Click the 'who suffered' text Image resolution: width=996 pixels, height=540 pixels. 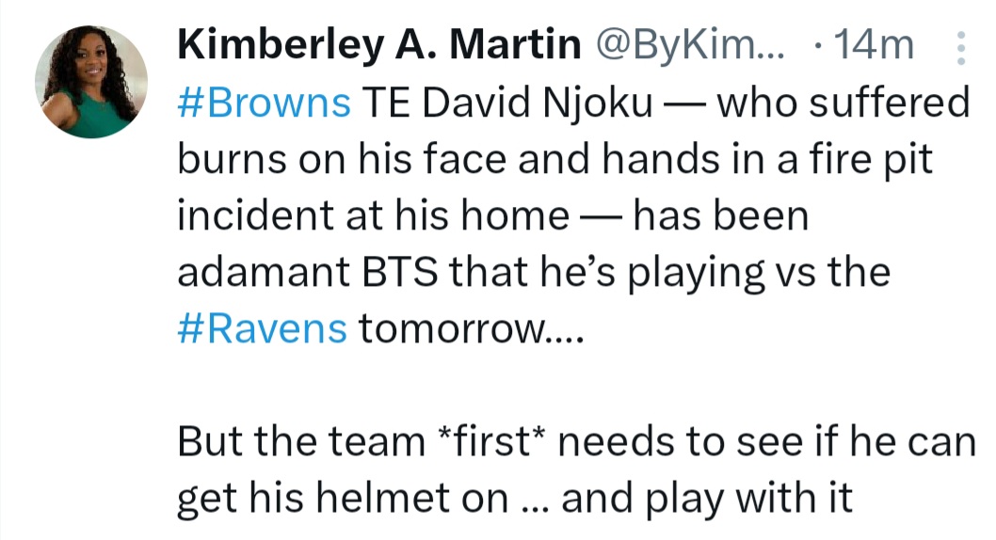click(843, 103)
